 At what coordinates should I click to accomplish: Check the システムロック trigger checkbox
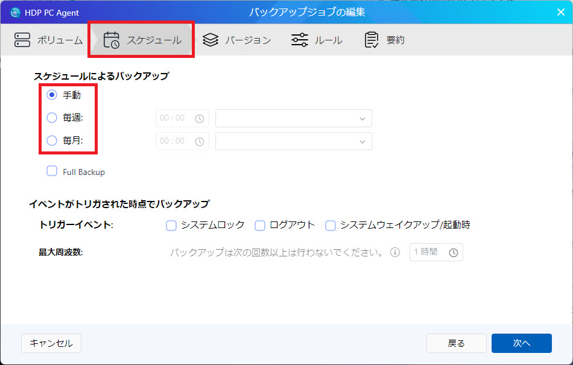pyautogui.click(x=171, y=225)
